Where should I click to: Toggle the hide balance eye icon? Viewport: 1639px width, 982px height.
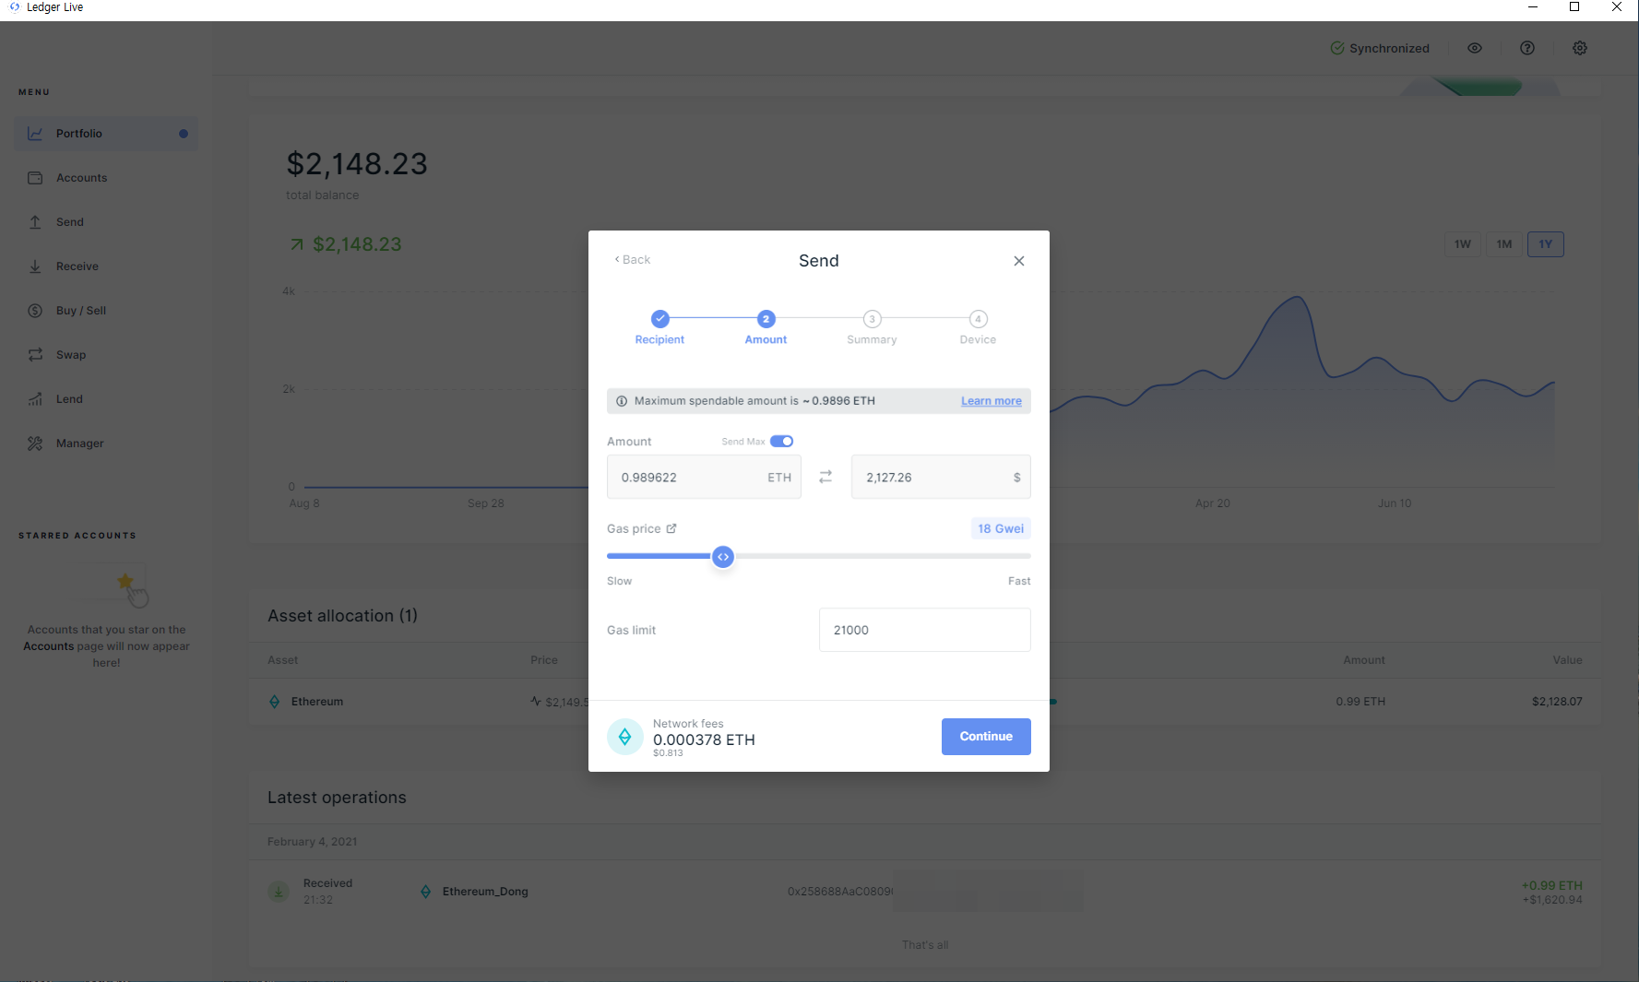pos(1475,48)
